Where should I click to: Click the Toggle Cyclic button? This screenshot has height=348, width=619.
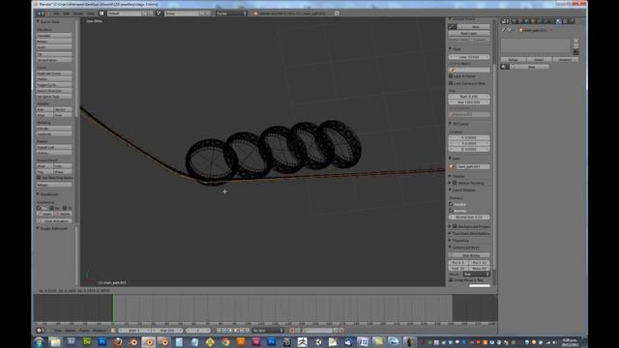(x=54, y=85)
